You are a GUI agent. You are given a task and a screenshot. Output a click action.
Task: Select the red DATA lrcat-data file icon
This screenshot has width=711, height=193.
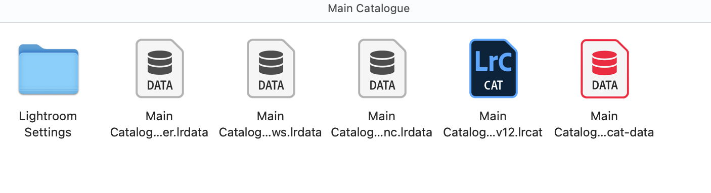pos(604,68)
